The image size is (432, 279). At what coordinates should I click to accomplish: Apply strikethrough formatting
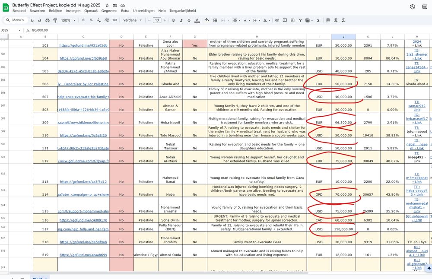click(x=189, y=20)
